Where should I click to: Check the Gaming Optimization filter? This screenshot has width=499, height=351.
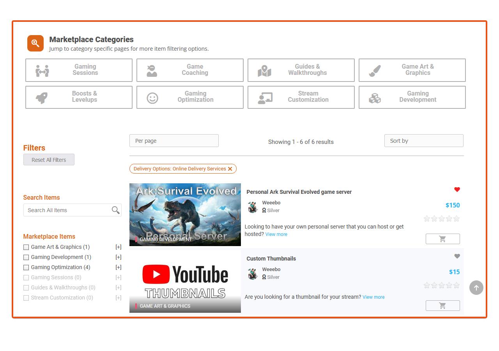26,268
